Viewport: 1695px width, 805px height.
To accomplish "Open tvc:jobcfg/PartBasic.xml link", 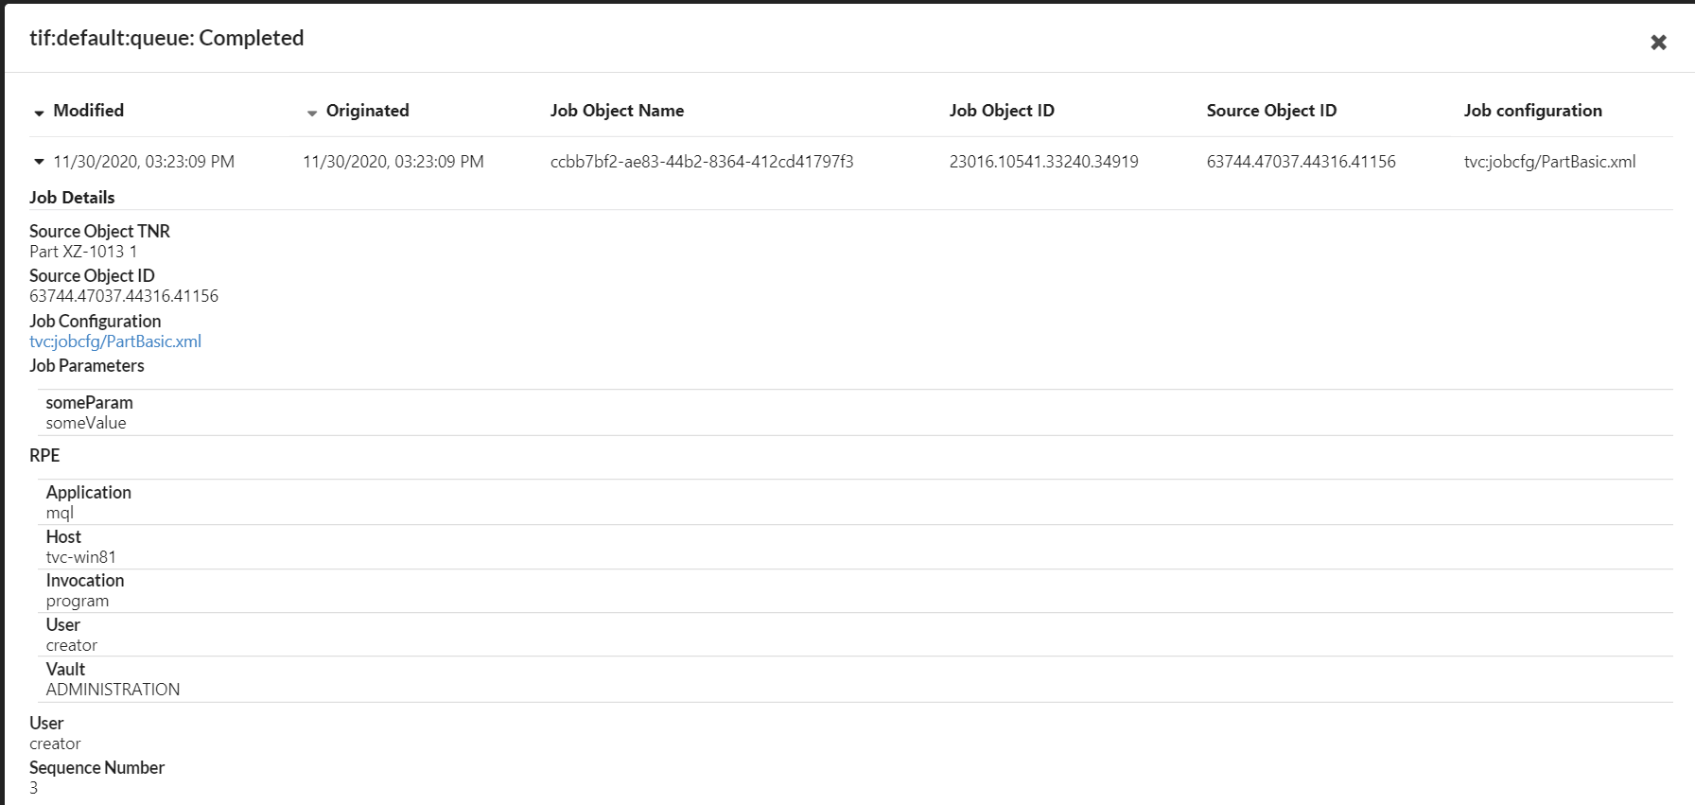I will 115,341.
